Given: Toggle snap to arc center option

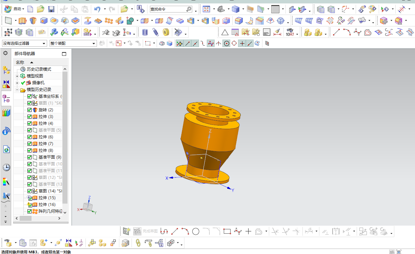Looking at the screenshot, I should (x=226, y=43).
